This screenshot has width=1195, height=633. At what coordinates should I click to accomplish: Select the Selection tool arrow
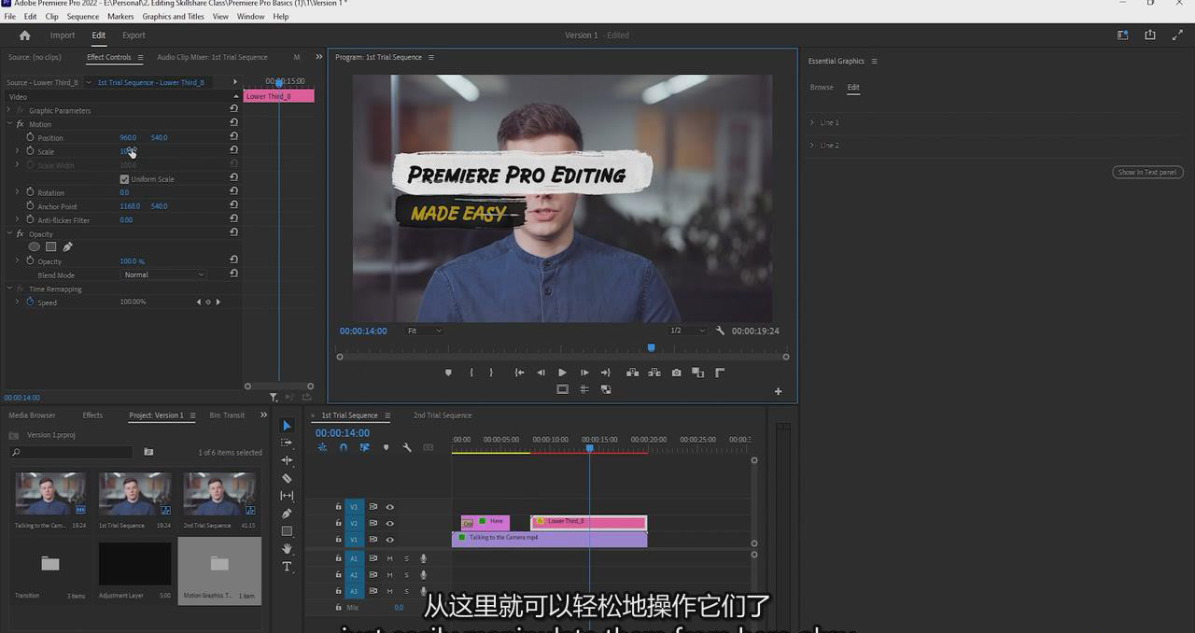[x=287, y=426]
